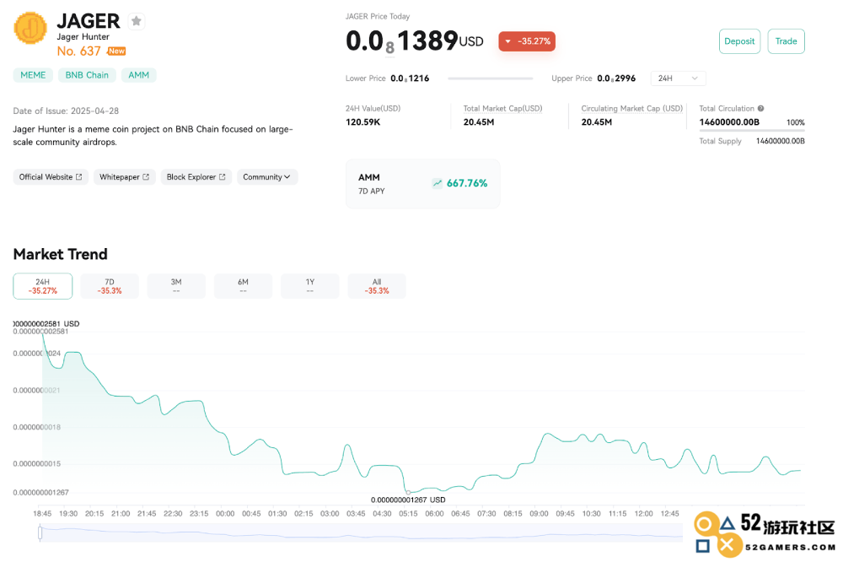The image size is (843, 562).
Task: Click the 'Upper Price' label
Action: pos(572,78)
